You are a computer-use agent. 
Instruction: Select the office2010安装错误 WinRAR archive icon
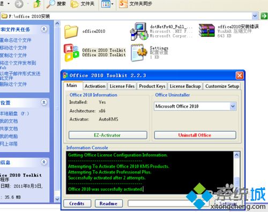pyautogui.click(x=207, y=31)
